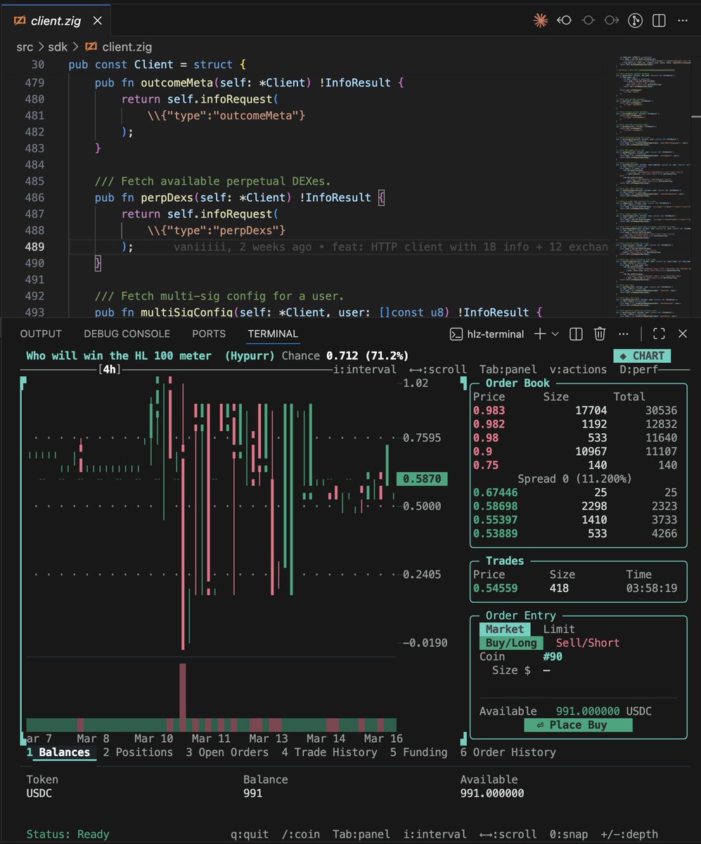The height and width of the screenshot is (844, 701).
Task: Click ask price 0.75 in order book
Action: pos(486,465)
